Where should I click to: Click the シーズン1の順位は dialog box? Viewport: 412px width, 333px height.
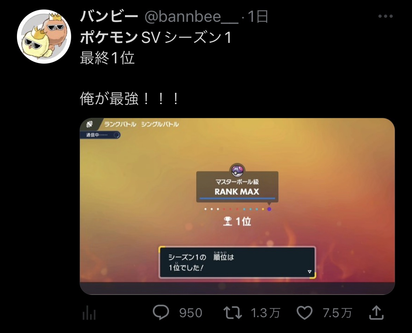coord(237,262)
